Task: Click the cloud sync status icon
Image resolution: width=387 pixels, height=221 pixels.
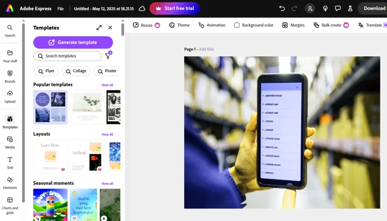Action: coord(142,9)
